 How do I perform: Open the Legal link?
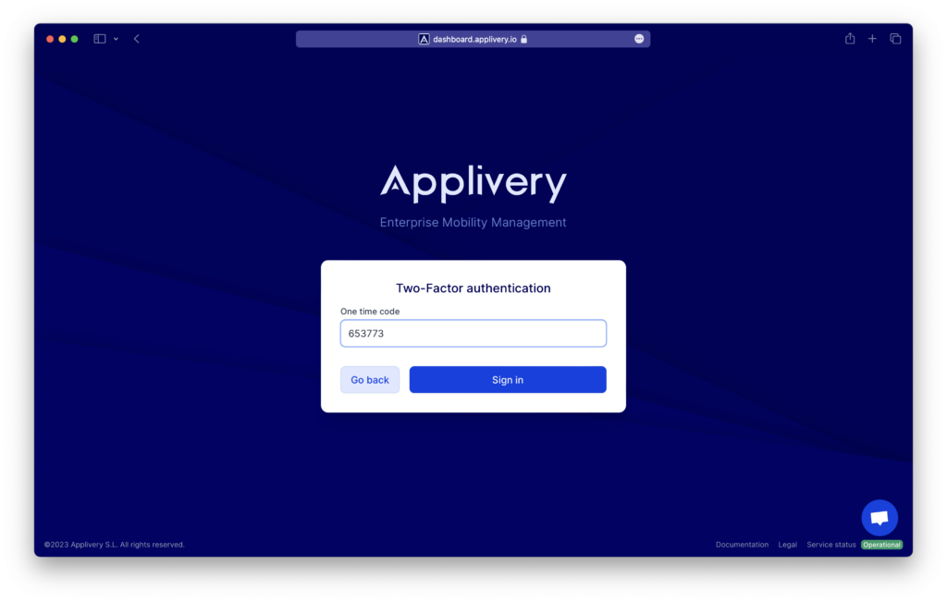coord(788,545)
